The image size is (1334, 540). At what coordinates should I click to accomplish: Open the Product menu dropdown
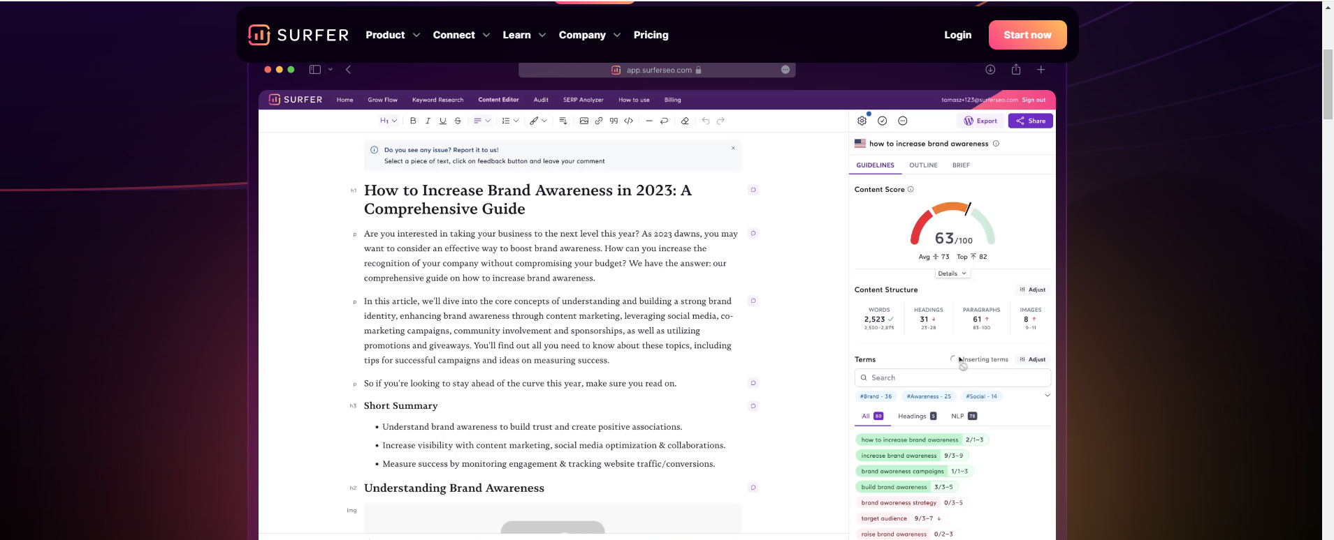[393, 35]
